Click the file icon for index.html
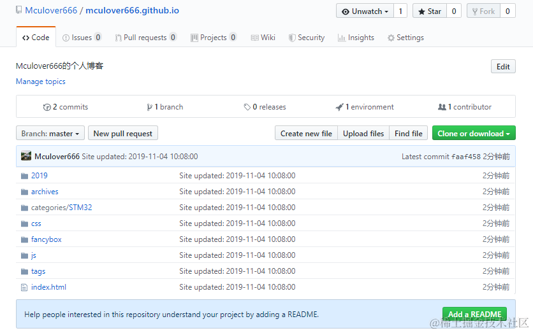Screen dimensions: 533x333 tap(24, 288)
